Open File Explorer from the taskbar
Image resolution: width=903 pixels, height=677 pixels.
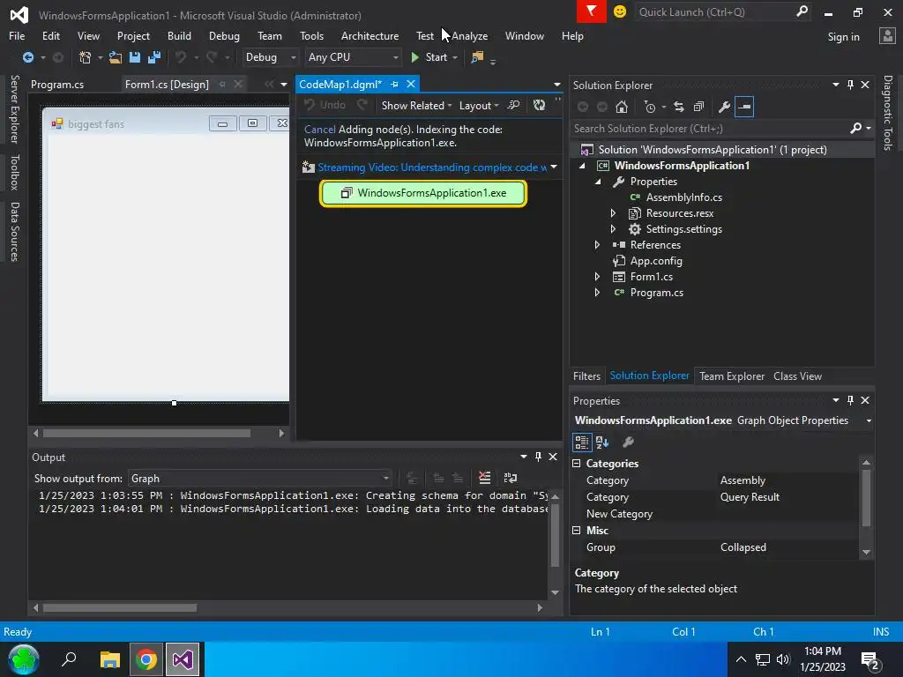coord(109,659)
